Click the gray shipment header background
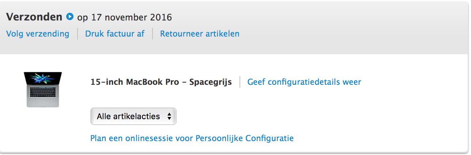Image resolution: width=471 pixels, height=155 pixels. [351, 27]
